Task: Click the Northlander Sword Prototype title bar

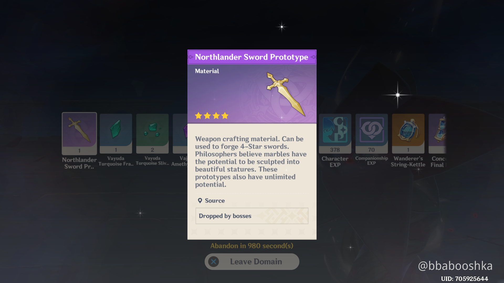Action: 252,57
